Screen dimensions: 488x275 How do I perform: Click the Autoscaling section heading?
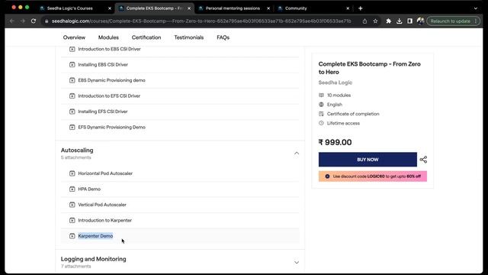tap(77, 150)
